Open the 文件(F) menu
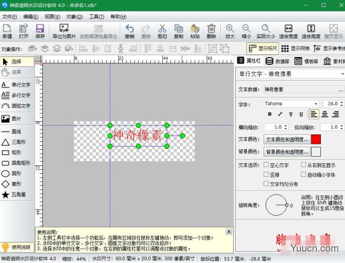The image size is (345, 263). (9, 17)
